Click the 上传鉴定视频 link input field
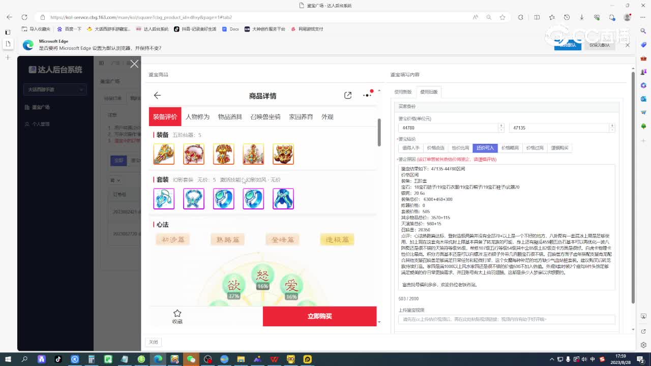The height and width of the screenshot is (366, 651). coord(507,319)
